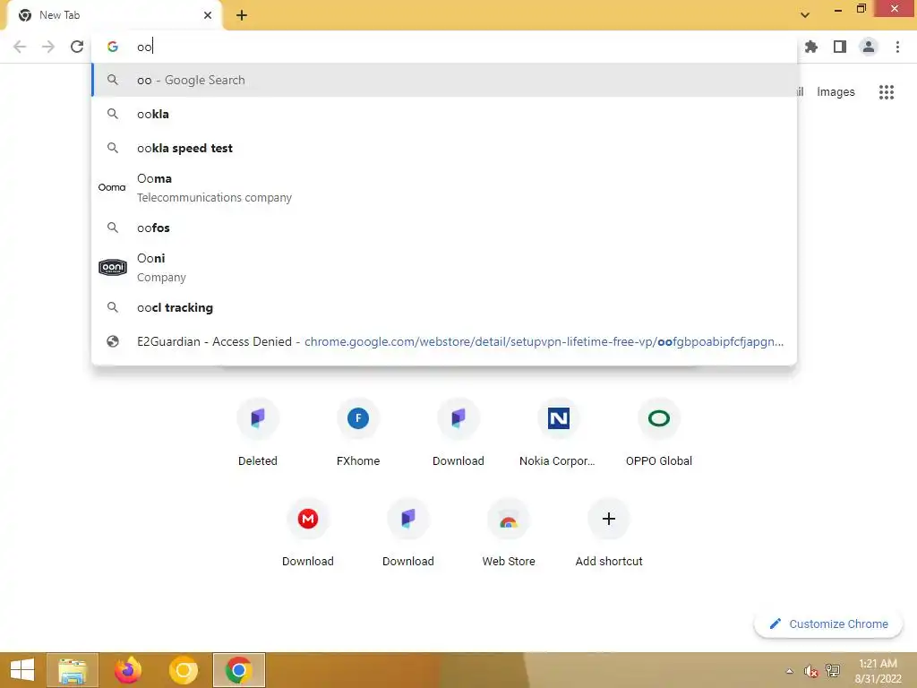Pick the 'oofos' suggestion
The image size is (917, 688).
click(x=444, y=228)
